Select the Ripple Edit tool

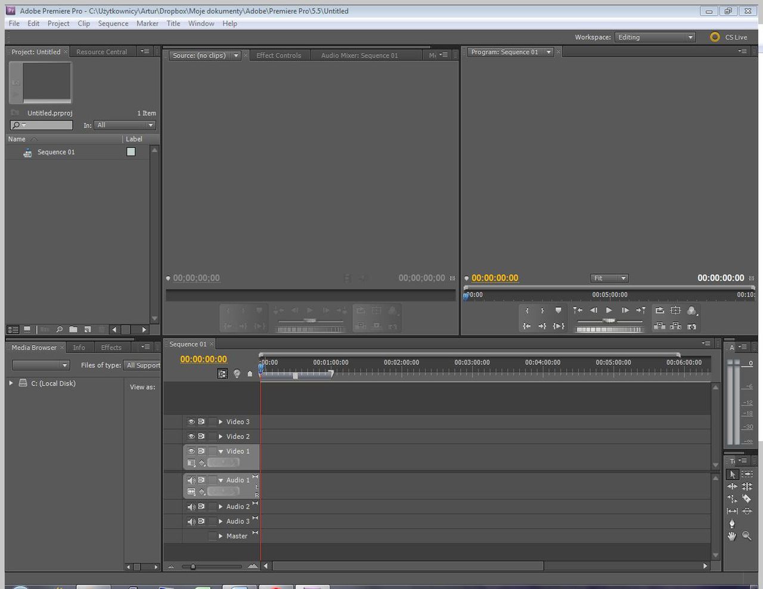pyautogui.click(x=732, y=486)
